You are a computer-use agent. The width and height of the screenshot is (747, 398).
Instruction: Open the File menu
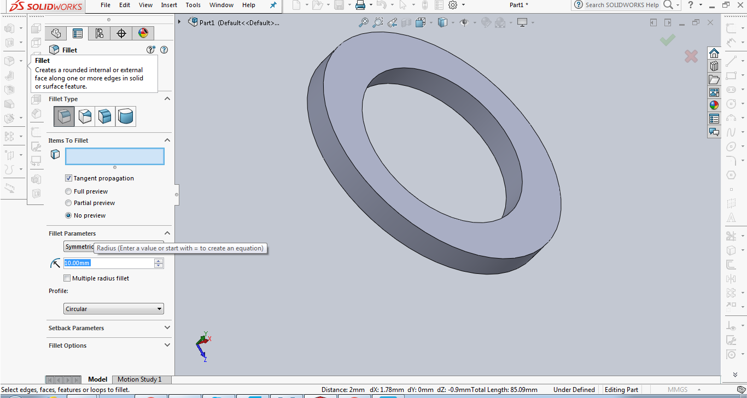tap(106, 5)
